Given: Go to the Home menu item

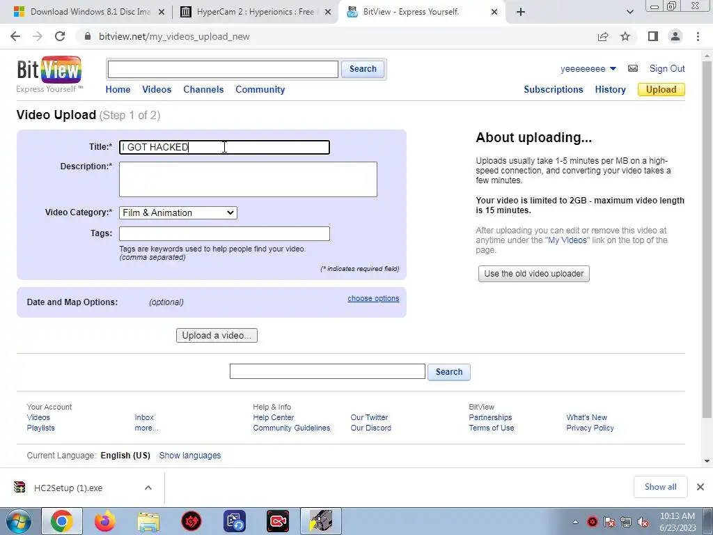Looking at the screenshot, I should 118,90.
